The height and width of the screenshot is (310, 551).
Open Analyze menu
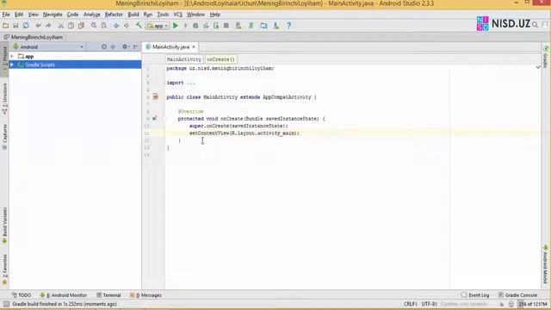92,15
